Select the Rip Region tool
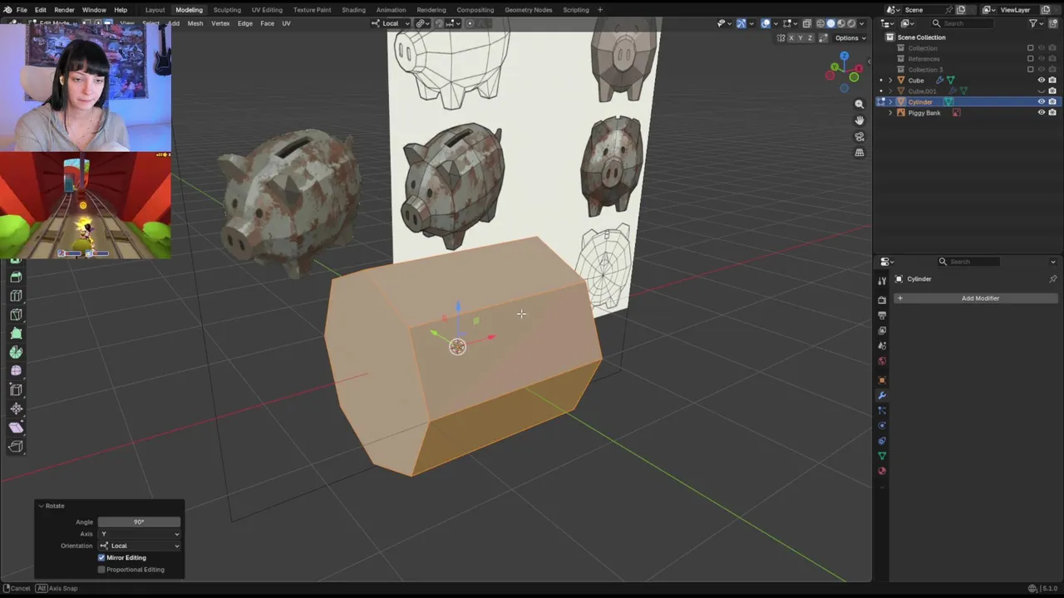 tap(16, 446)
